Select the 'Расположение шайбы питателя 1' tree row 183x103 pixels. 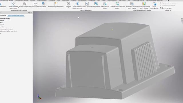click(8, 31)
